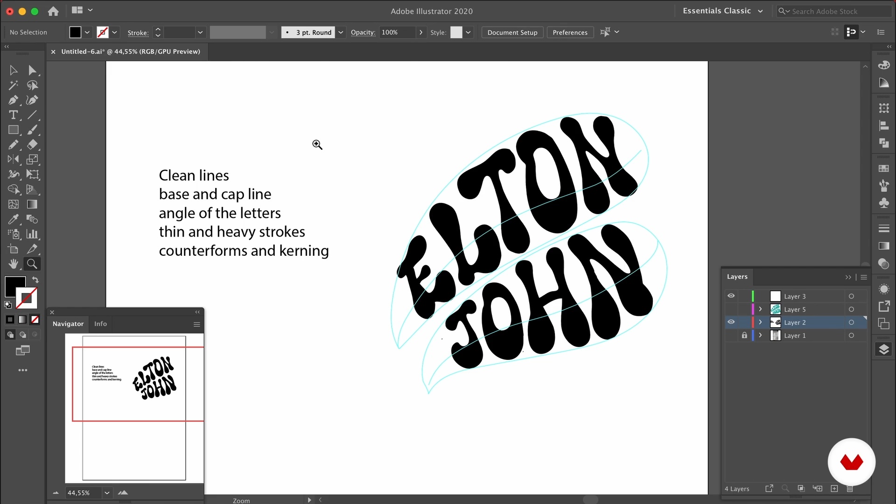The width and height of the screenshot is (896, 504).
Task: Expand Layer 1 contents
Action: (x=760, y=335)
